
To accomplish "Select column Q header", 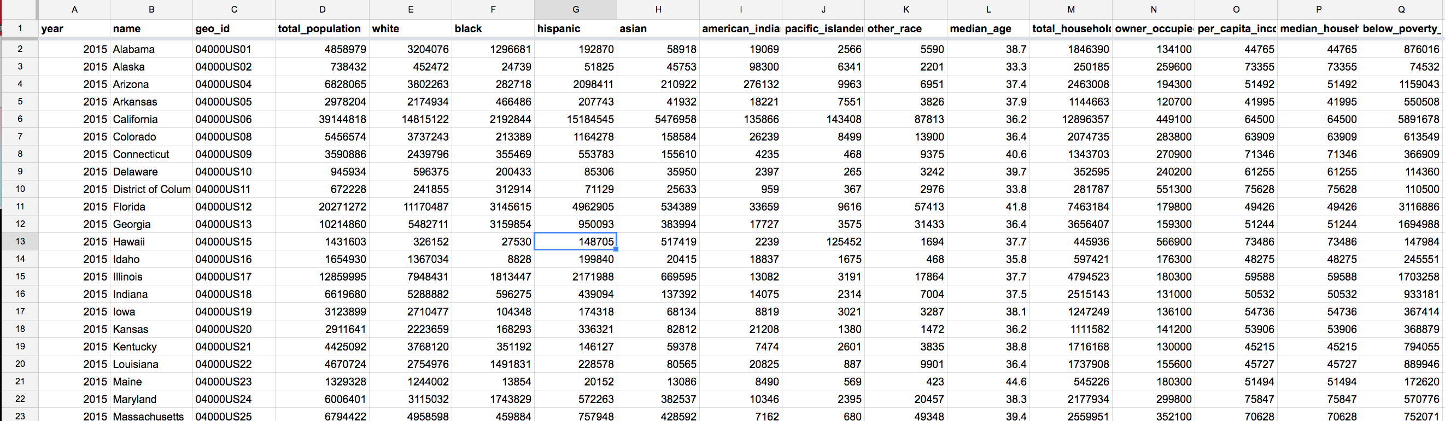I will [1401, 9].
